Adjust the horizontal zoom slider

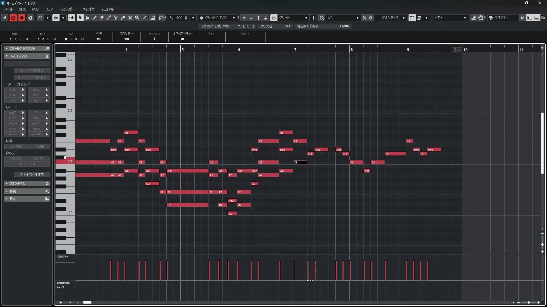(x=528, y=302)
